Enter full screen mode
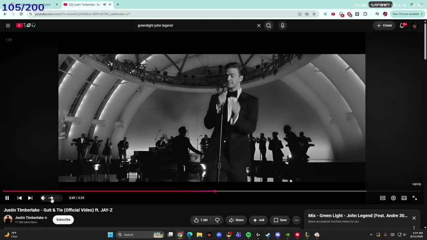The width and height of the screenshot is (427, 240). (415, 198)
